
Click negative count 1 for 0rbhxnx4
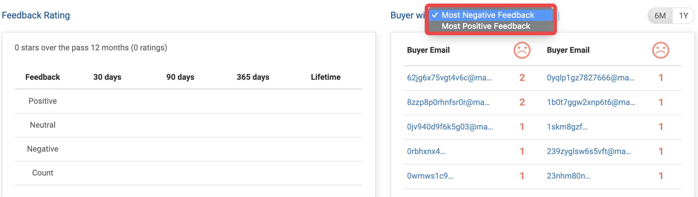pyautogui.click(x=522, y=151)
